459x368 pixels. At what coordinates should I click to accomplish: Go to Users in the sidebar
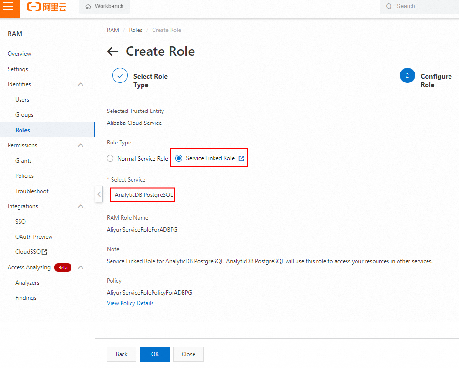22,100
